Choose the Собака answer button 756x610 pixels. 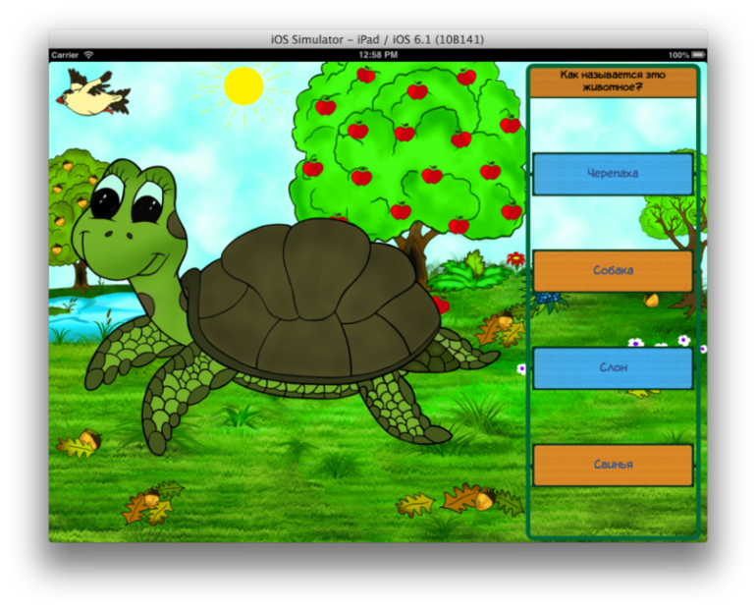[613, 270]
